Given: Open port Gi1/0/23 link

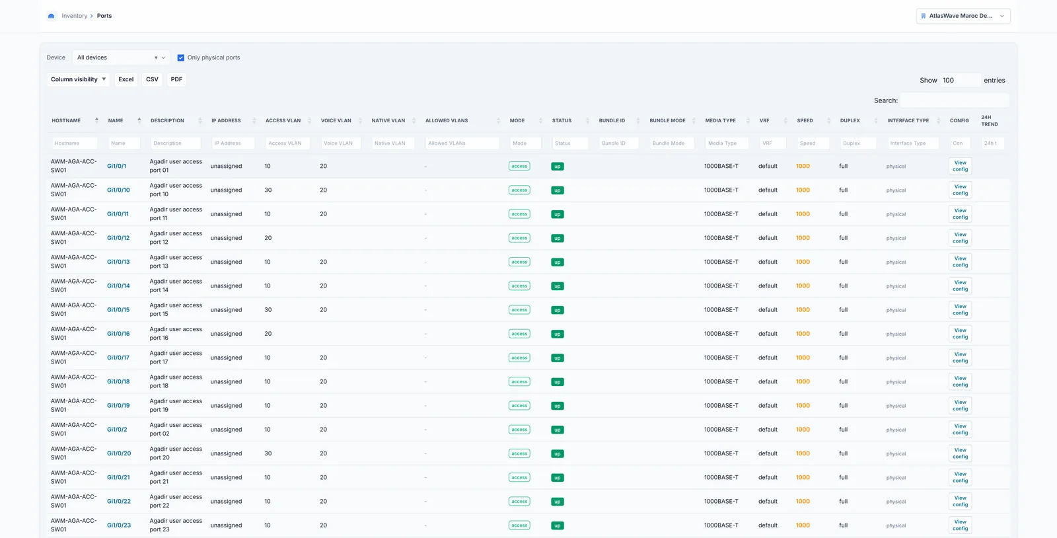Looking at the screenshot, I should pyautogui.click(x=120, y=525).
